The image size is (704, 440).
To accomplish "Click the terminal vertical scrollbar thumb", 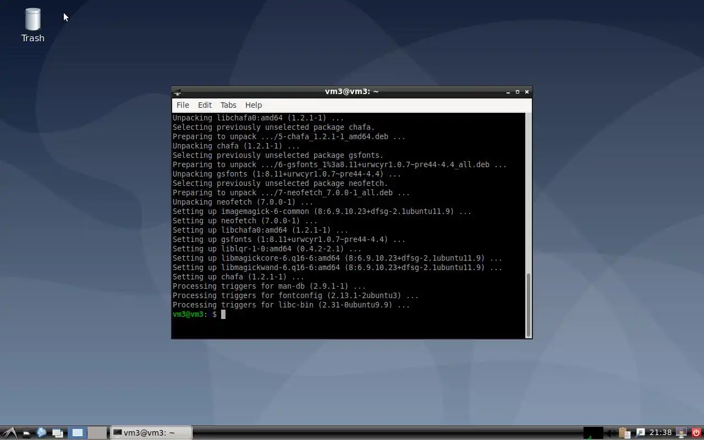I will click(529, 305).
